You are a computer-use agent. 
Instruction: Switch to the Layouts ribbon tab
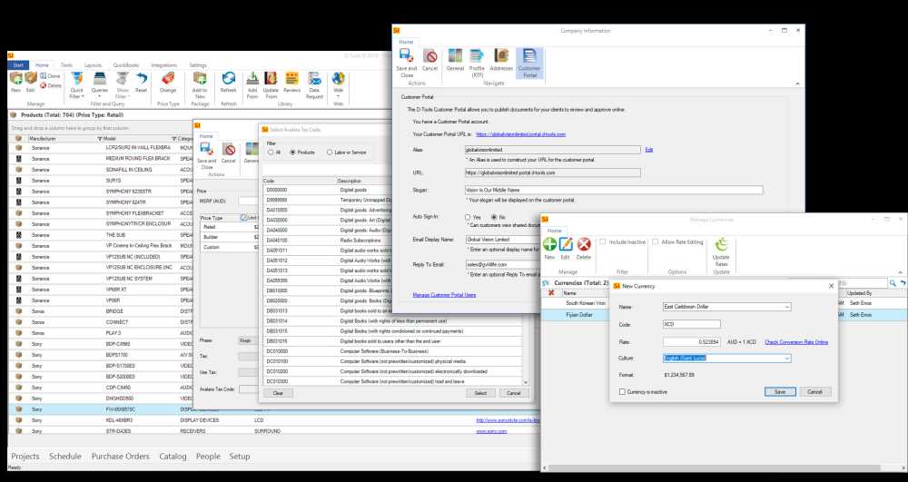pos(93,65)
